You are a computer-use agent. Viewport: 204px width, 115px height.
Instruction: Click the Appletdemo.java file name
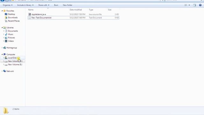tap(39, 14)
